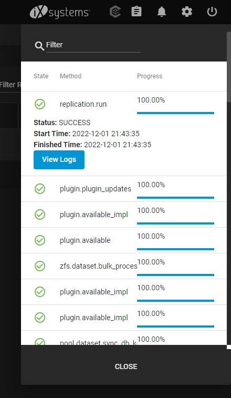Sort by the Progress column header
This screenshot has height=398, width=231.
[x=149, y=76]
